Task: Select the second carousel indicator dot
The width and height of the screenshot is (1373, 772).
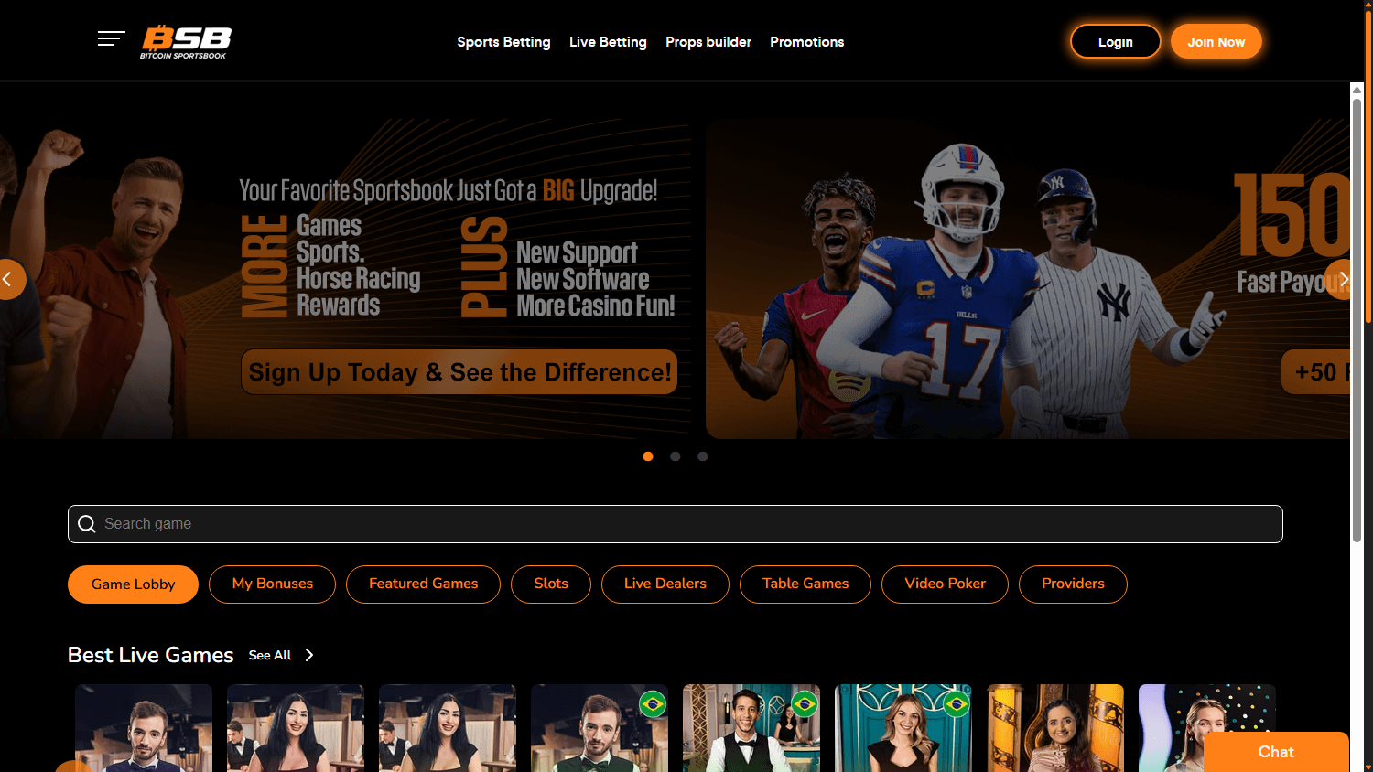Action: [676, 456]
